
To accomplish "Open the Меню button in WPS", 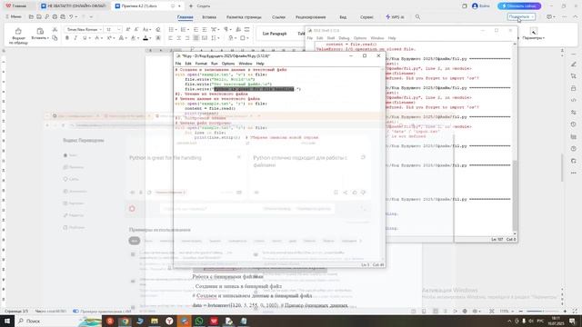I will (13, 16).
